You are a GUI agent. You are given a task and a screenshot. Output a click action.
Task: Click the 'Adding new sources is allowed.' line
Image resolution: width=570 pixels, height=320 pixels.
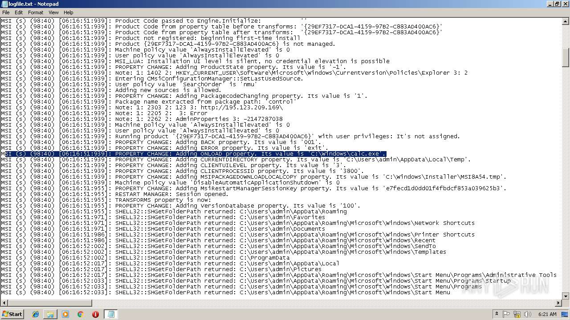tap(111, 90)
